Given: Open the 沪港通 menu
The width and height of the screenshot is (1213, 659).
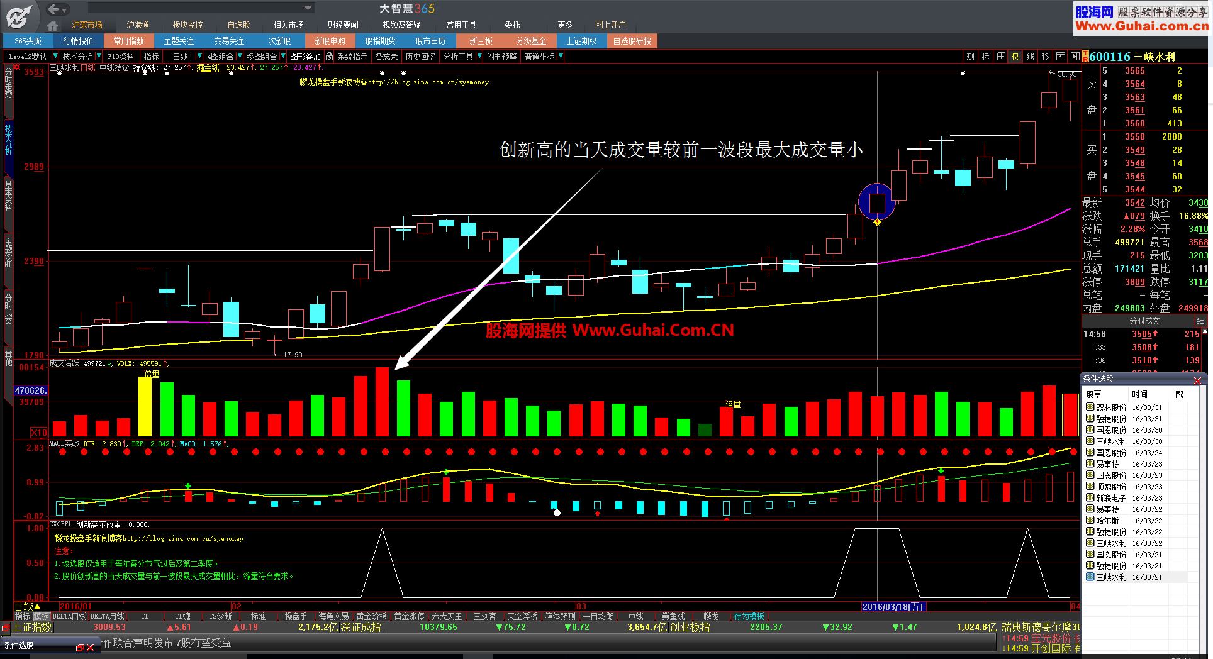Looking at the screenshot, I should click(x=138, y=25).
